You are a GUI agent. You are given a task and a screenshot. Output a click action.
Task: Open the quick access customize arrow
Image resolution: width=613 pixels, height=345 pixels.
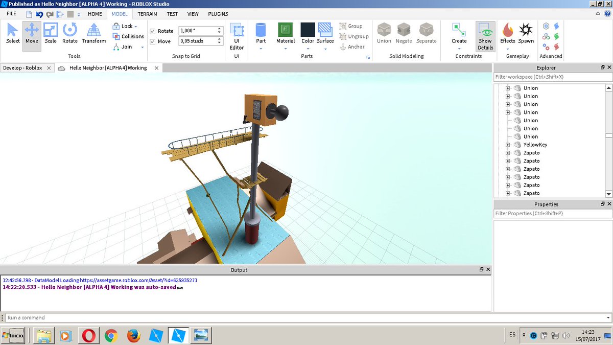pos(79,14)
